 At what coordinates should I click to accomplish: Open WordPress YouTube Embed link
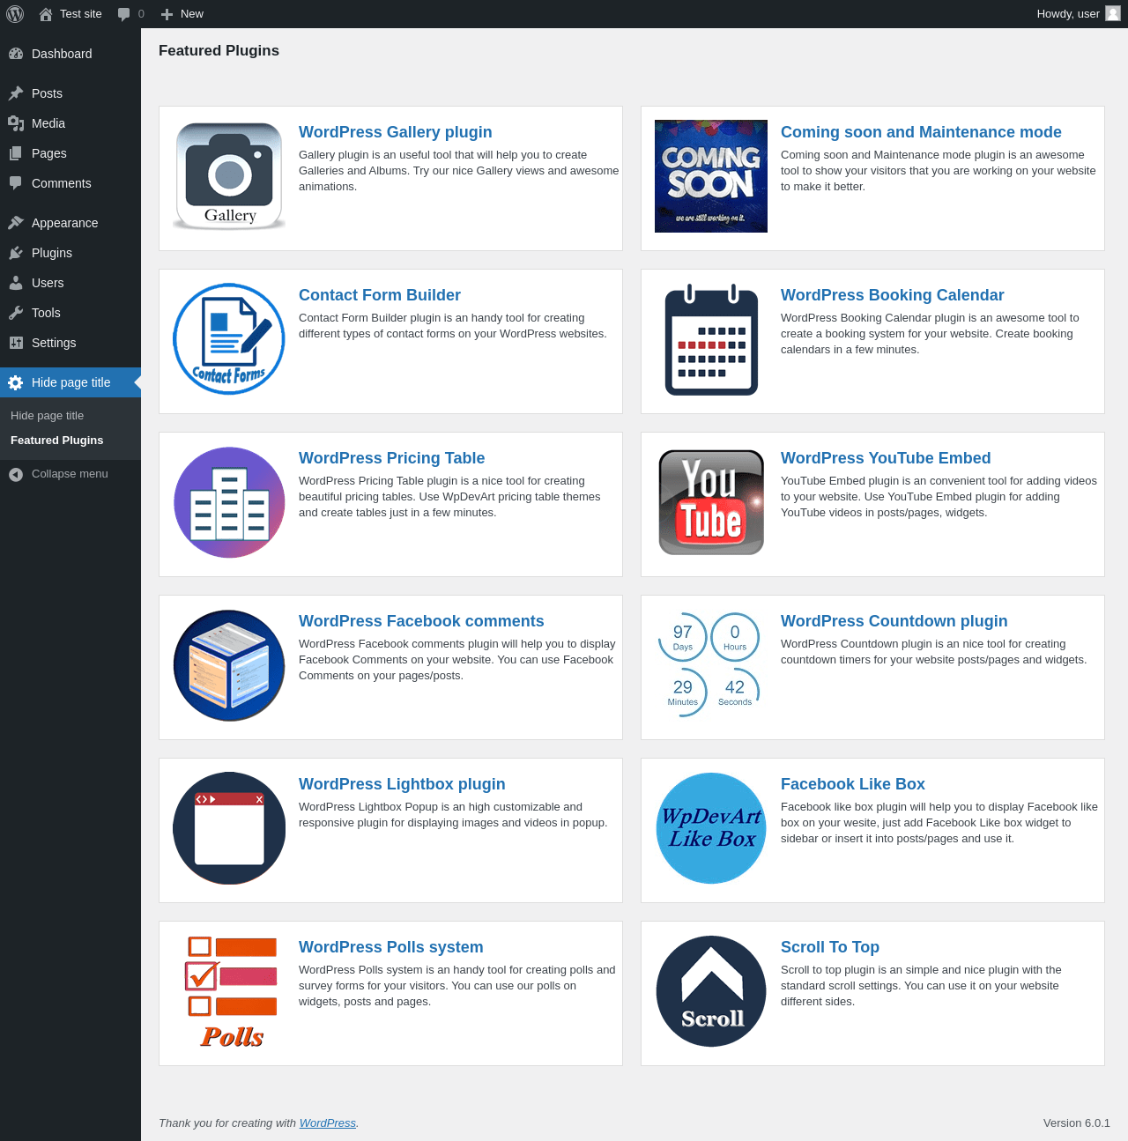pos(886,458)
